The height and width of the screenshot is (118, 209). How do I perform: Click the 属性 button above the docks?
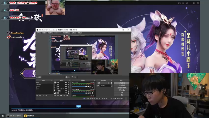68,77
